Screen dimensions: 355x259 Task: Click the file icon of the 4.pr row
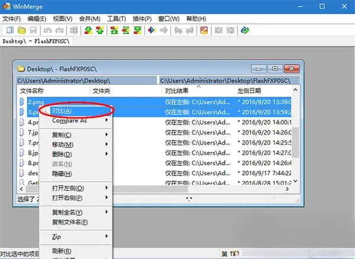point(22,122)
